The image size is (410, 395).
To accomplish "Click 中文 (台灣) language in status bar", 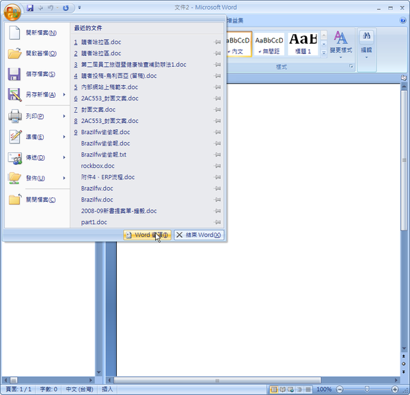I will [79, 390].
